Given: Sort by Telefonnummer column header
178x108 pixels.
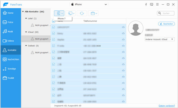Looking at the screenshot, I should coord(90,21).
